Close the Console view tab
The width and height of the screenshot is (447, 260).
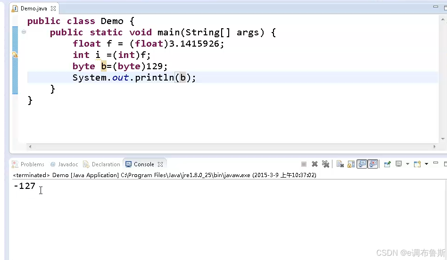[160, 164]
